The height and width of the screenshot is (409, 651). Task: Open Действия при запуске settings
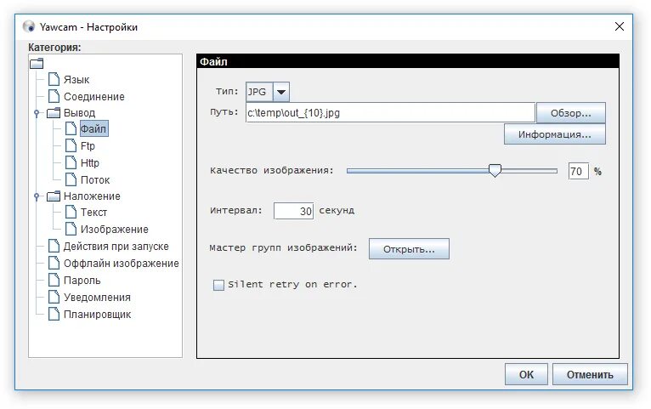pyautogui.click(x=116, y=247)
